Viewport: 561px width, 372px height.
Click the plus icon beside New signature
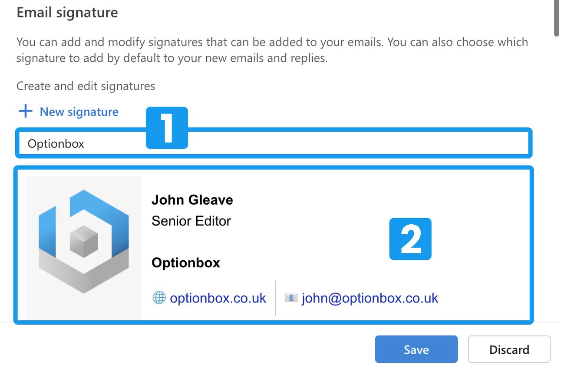(x=26, y=111)
